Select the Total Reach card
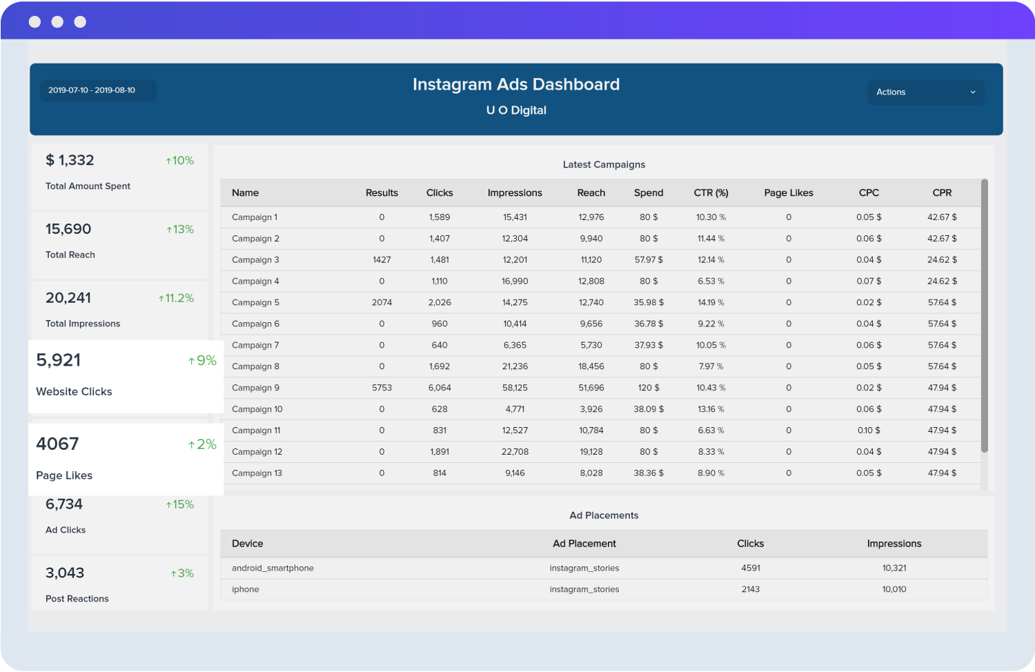The width and height of the screenshot is (1035, 672). (x=119, y=244)
